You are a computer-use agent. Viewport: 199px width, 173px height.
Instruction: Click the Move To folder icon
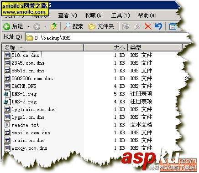pos(126,26)
